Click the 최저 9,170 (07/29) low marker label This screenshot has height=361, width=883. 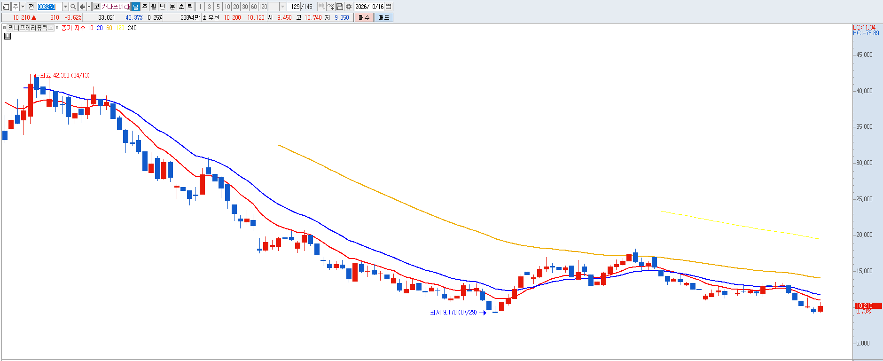(453, 312)
